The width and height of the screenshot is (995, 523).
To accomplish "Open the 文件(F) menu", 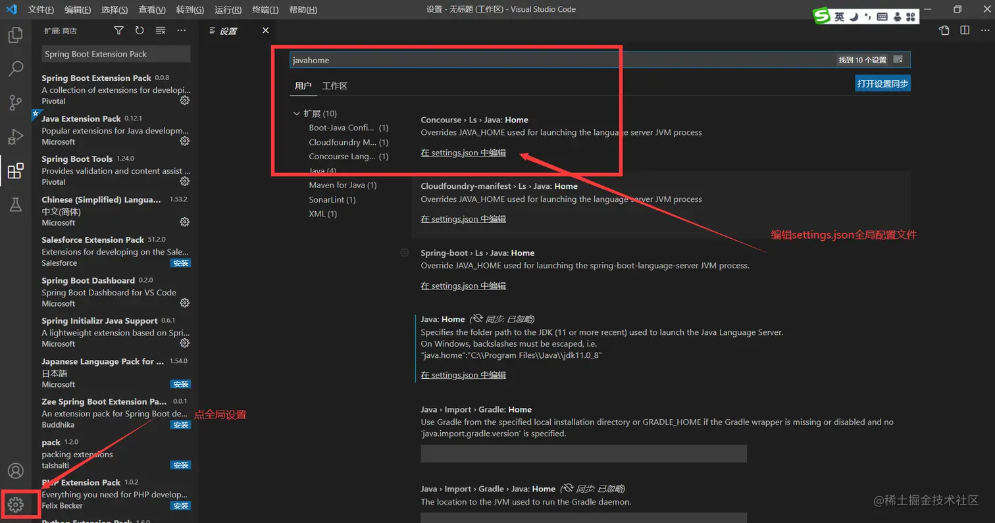I will click(41, 10).
